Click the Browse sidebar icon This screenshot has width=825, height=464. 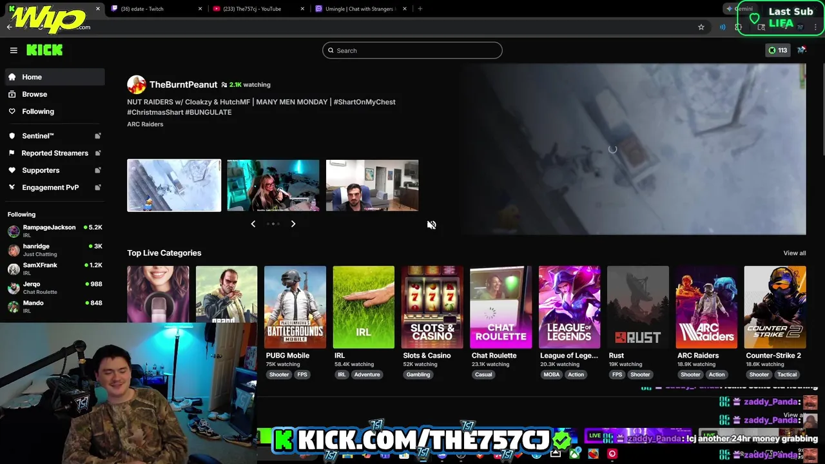(x=12, y=94)
